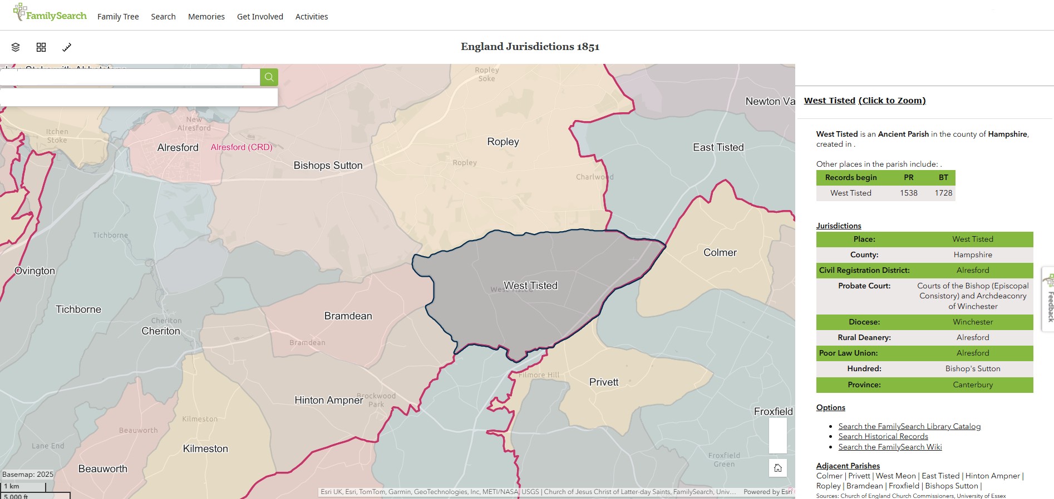The height and width of the screenshot is (499, 1054).
Task: Open the Search menu in the header
Action: point(163,17)
